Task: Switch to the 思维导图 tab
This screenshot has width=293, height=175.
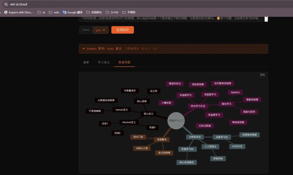Action: 124,62
